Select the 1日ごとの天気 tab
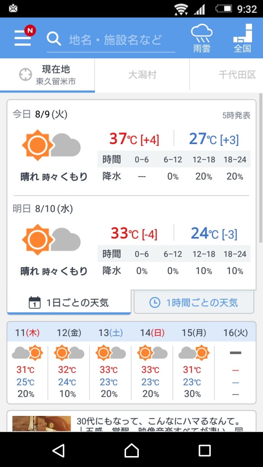The width and height of the screenshot is (263, 467). (x=69, y=303)
